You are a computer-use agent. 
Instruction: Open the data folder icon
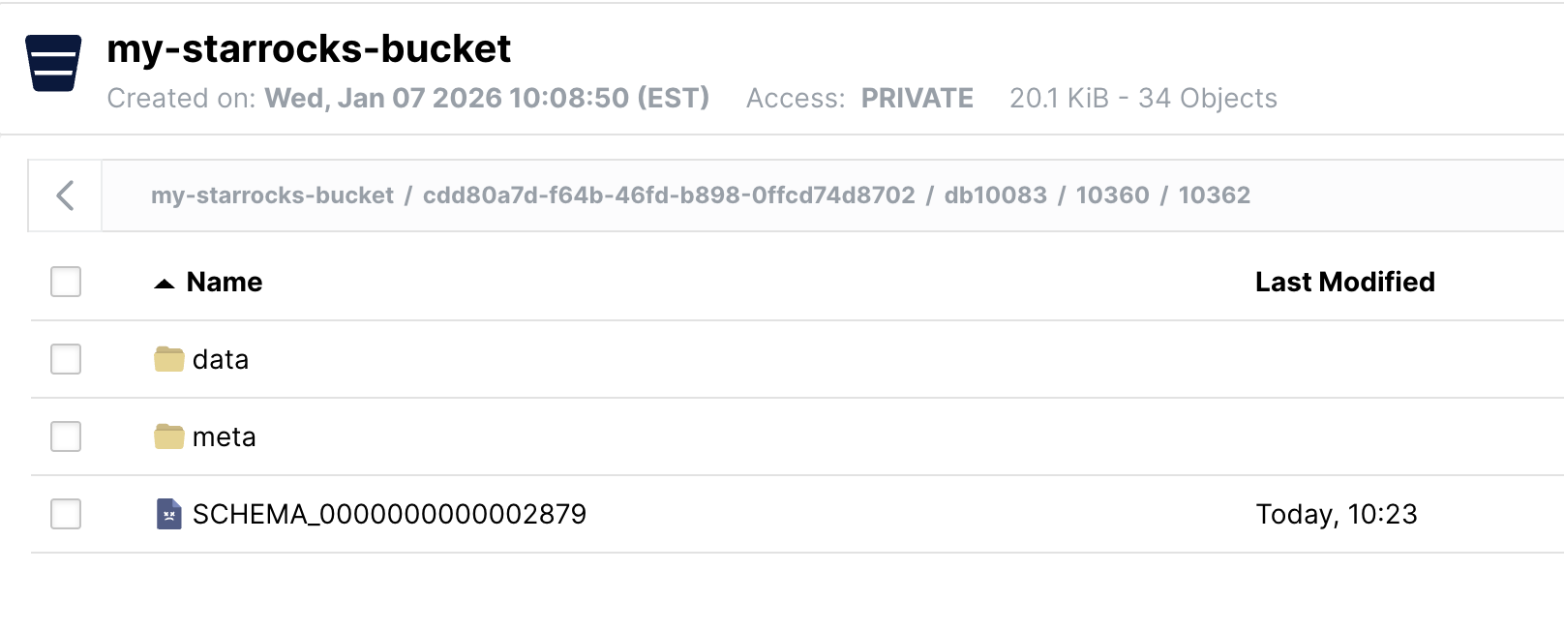pyautogui.click(x=168, y=358)
